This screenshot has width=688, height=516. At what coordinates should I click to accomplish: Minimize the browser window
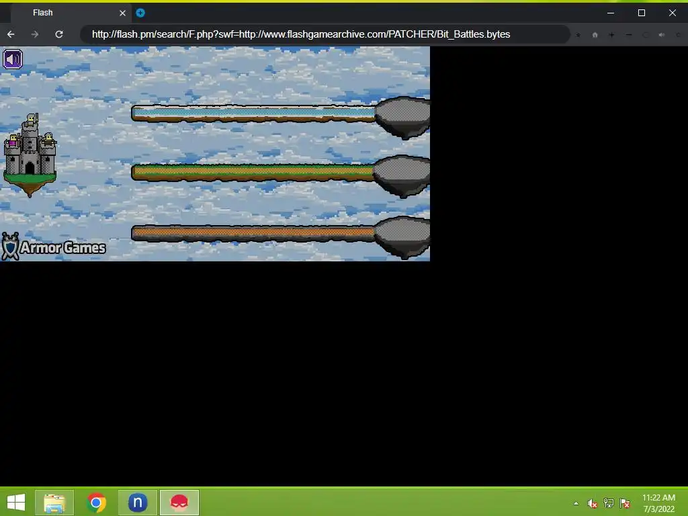coord(610,13)
